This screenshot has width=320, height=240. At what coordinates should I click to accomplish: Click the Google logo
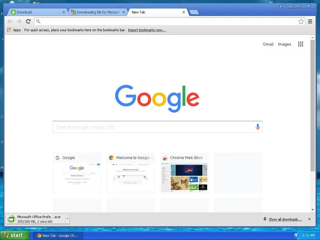pyautogui.click(x=157, y=98)
